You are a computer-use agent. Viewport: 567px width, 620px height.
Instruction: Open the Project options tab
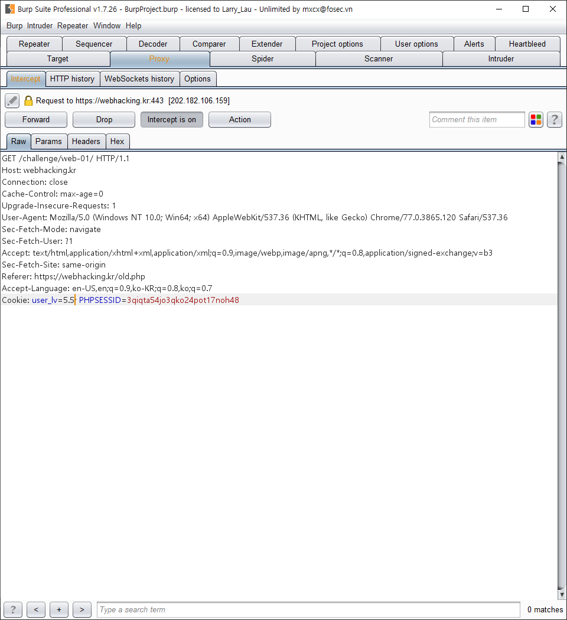coord(337,44)
